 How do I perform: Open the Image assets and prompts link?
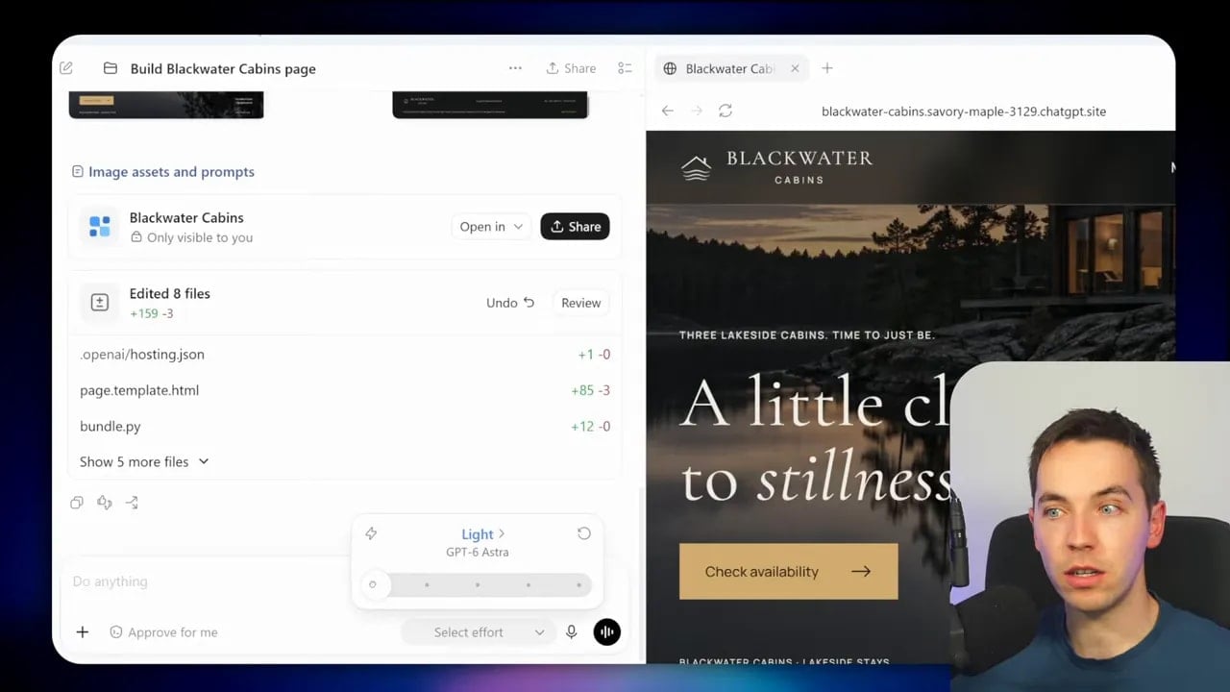coord(163,171)
